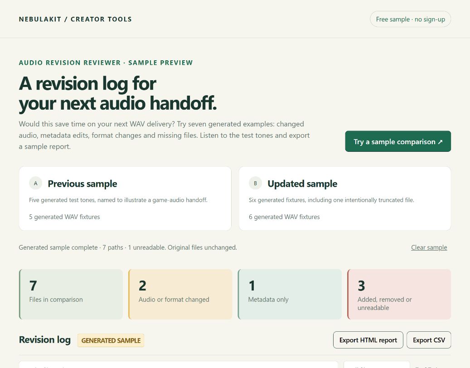Click 'Five generated test tones' description text
This screenshot has width=470, height=368.
pyautogui.click(x=118, y=200)
